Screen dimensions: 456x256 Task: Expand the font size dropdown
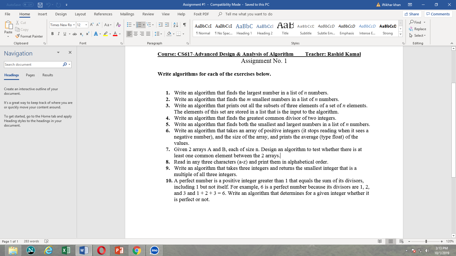pos(85,25)
